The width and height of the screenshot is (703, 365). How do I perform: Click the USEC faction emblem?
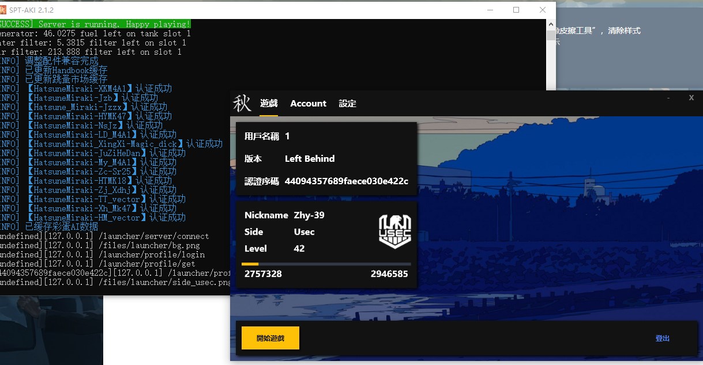[x=394, y=231]
